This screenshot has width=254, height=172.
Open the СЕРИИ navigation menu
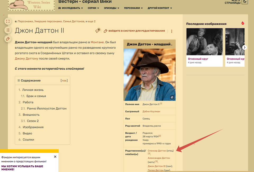[93, 8]
